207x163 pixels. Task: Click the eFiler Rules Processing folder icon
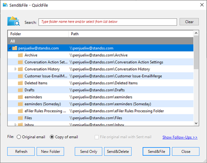pyautogui.click(x=20, y=111)
